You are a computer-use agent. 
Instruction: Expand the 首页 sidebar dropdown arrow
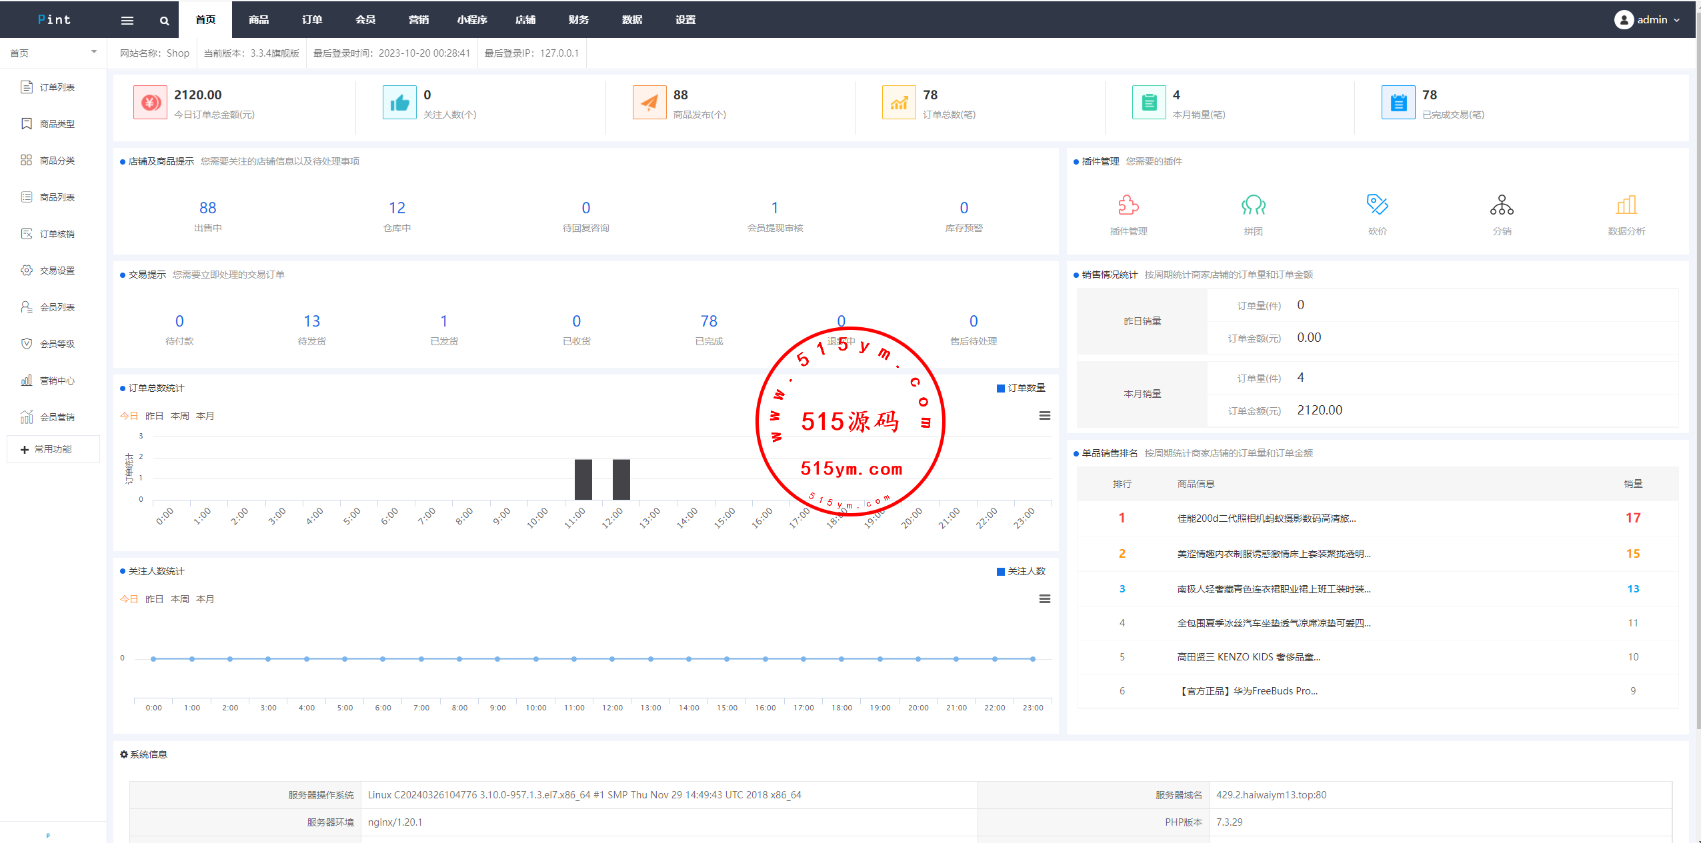pyautogui.click(x=93, y=52)
